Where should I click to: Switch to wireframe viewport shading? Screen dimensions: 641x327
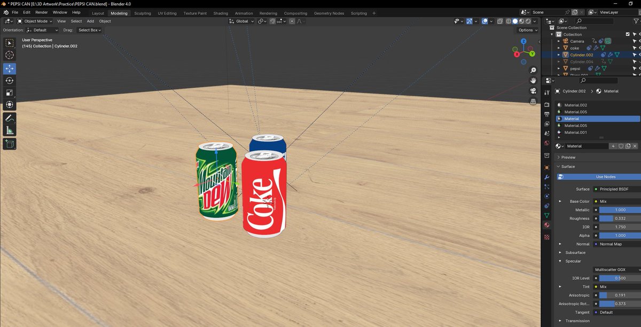point(509,21)
